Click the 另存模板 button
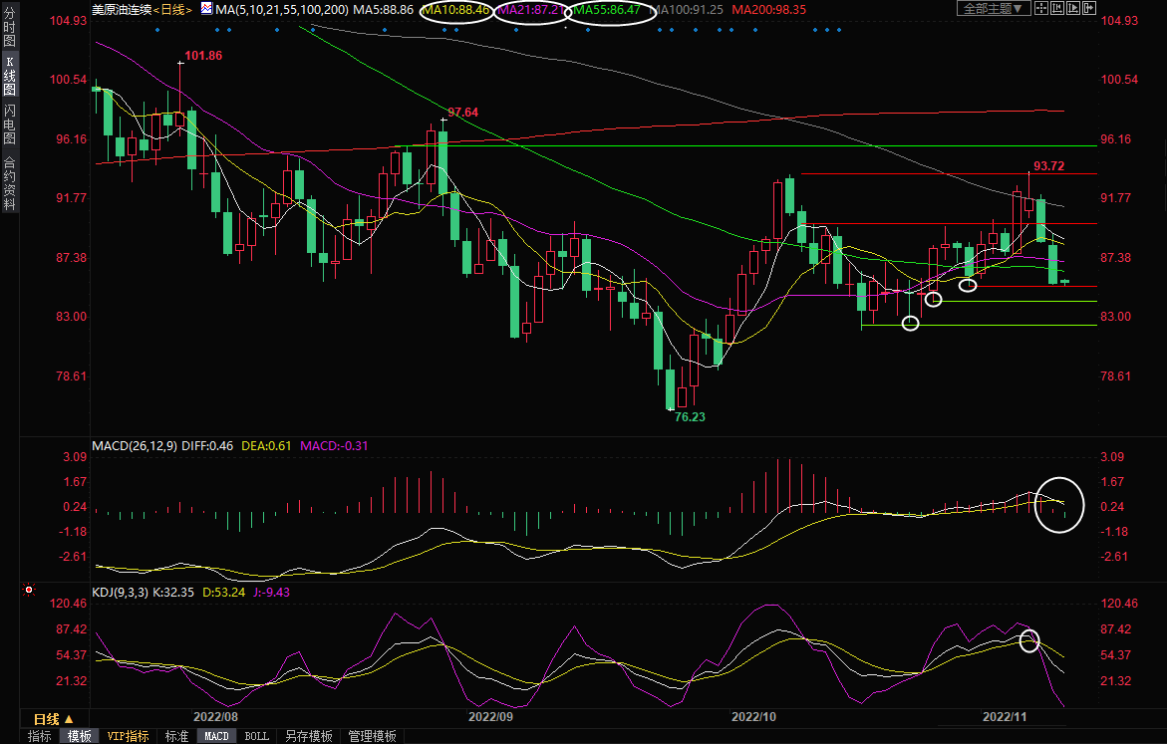This screenshot has width=1167, height=744. pyautogui.click(x=308, y=737)
